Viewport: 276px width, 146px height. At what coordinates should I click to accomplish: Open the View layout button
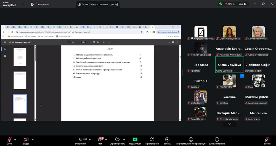click(x=242, y=4)
